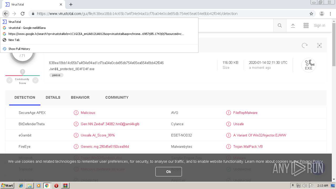Click eGambit Unsafe.AI_Score_99% result
This screenshot has width=336, height=189.
[x=98, y=135]
